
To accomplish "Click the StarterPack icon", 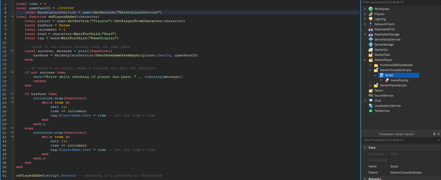I will pyautogui.click(x=370, y=55).
